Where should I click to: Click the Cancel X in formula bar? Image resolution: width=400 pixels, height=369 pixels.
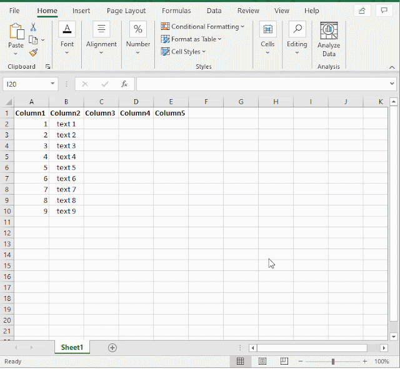(85, 84)
